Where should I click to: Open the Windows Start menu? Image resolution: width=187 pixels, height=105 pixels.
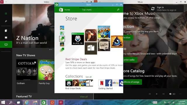tap(3, 102)
